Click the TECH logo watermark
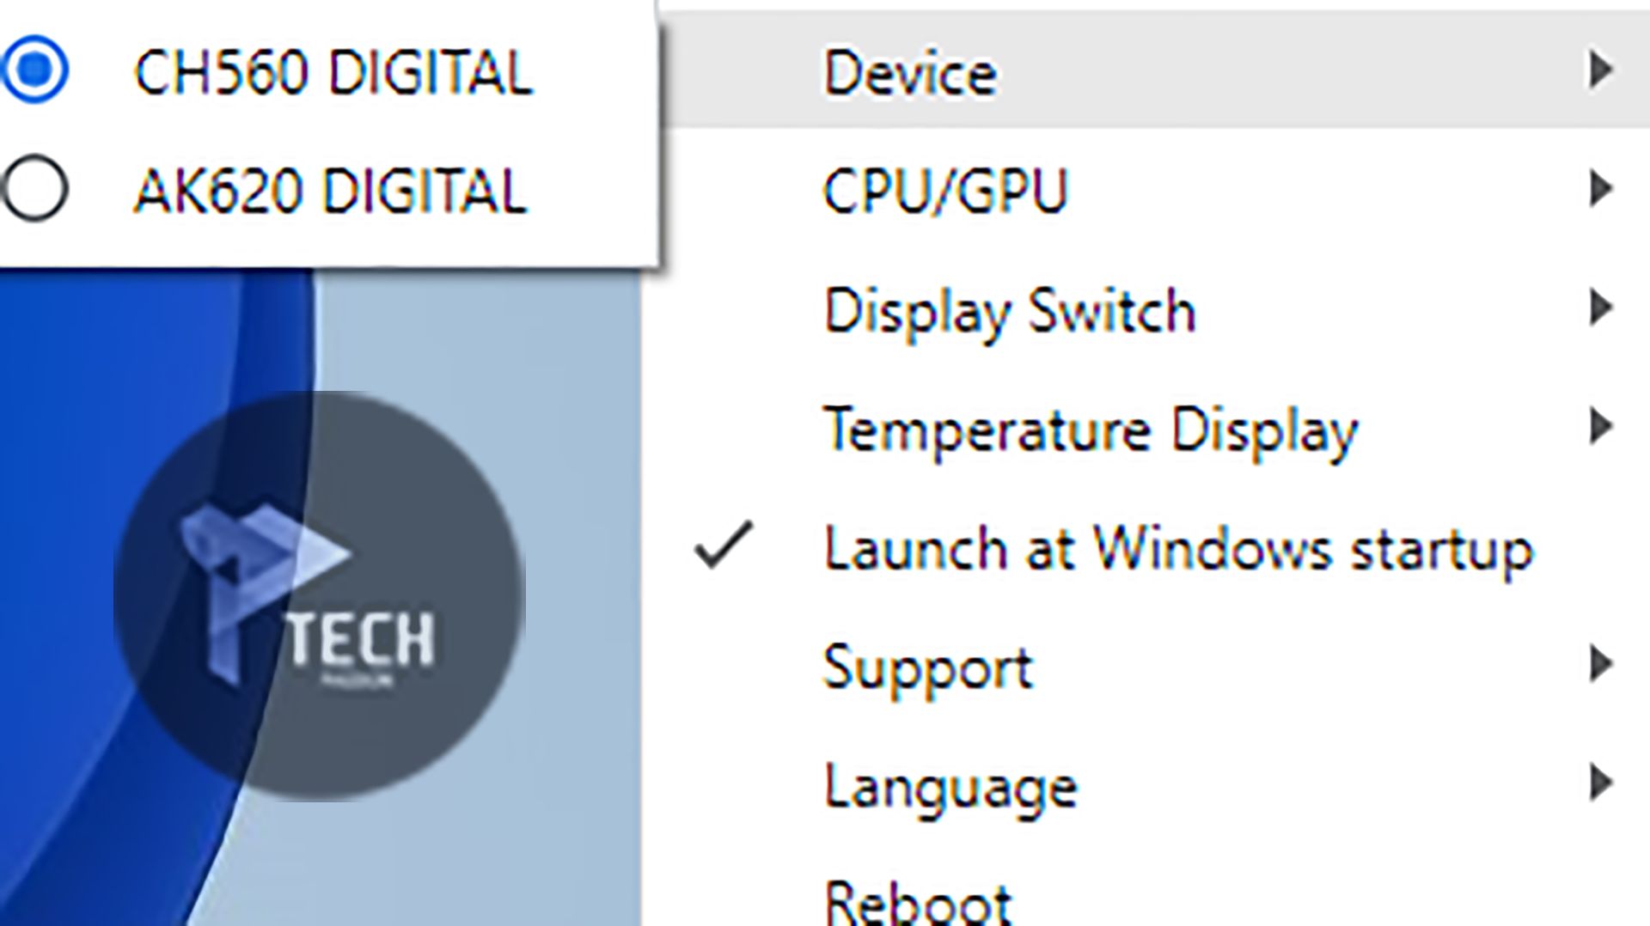The height and width of the screenshot is (926, 1650). tap(319, 596)
